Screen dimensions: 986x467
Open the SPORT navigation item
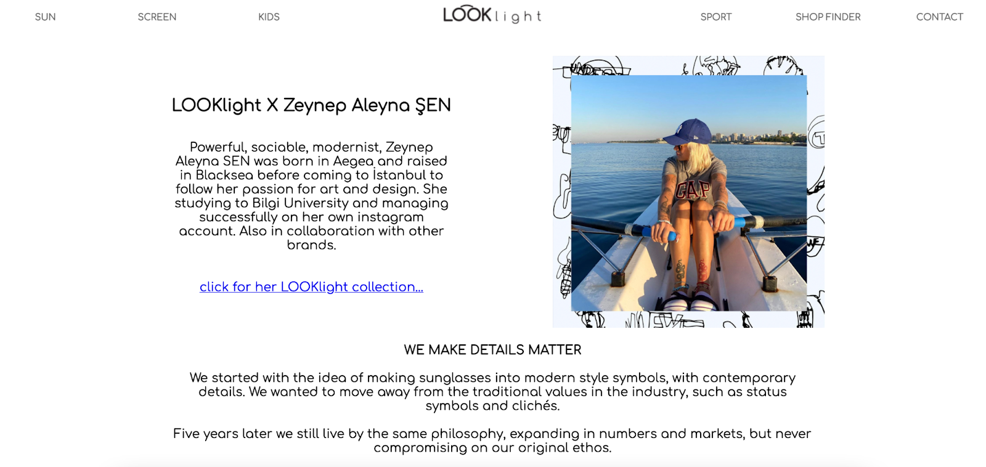716,17
